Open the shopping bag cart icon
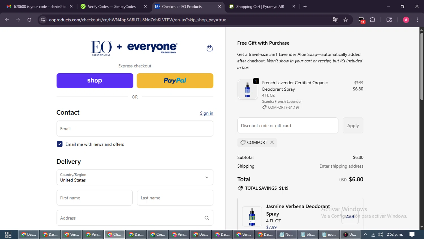The height and width of the screenshot is (239, 424). point(209,48)
